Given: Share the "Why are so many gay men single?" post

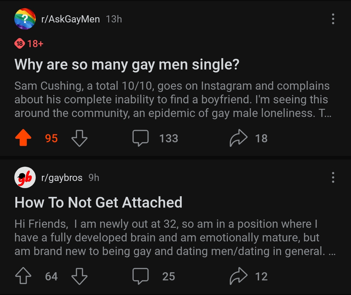Looking at the screenshot, I should (239, 138).
